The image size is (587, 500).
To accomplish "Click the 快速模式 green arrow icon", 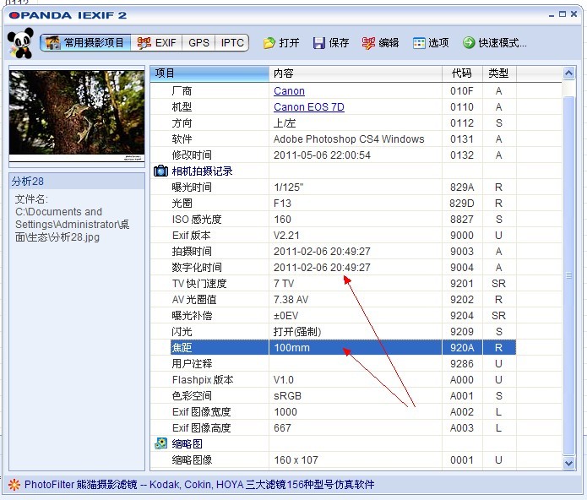I will click(469, 43).
